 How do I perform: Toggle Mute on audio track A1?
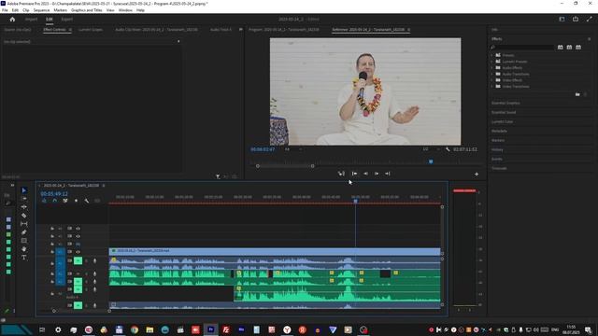pyautogui.click(x=78, y=261)
